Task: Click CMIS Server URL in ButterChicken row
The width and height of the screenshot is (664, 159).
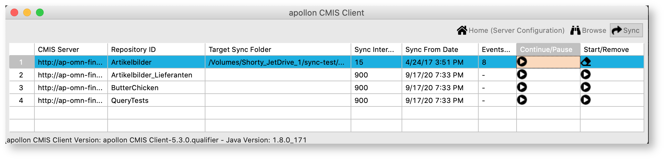Action: coord(71,88)
